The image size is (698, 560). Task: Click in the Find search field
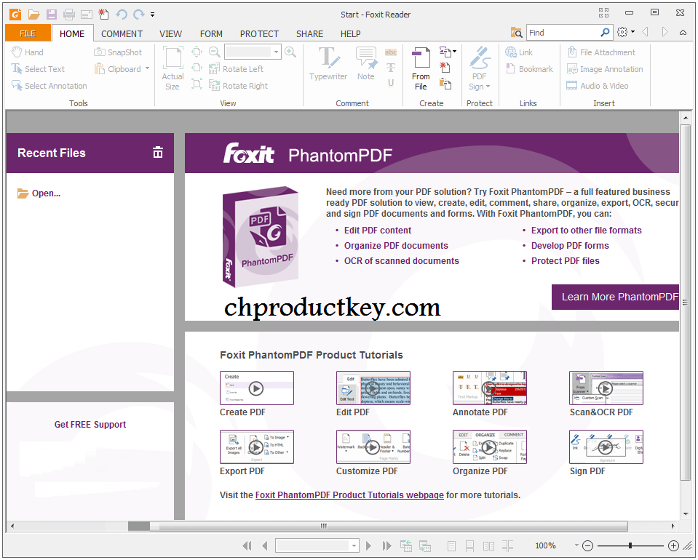click(x=563, y=33)
